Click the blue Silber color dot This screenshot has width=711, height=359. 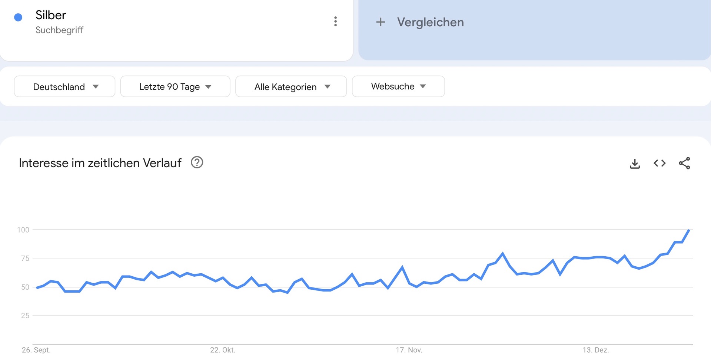(x=18, y=17)
